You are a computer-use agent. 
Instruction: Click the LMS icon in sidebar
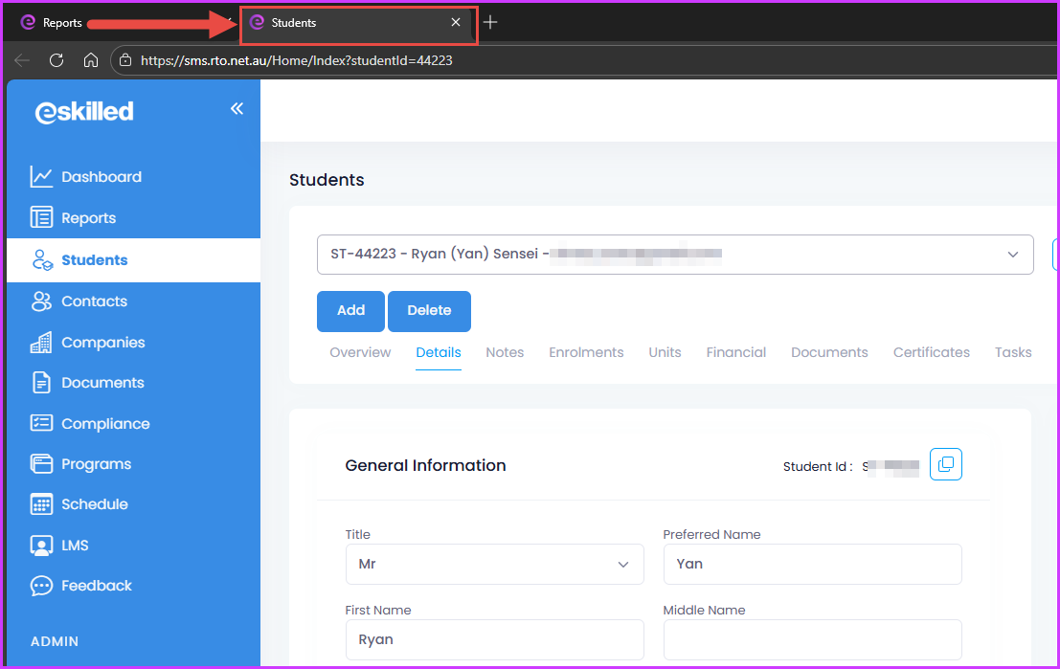pyautogui.click(x=41, y=546)
